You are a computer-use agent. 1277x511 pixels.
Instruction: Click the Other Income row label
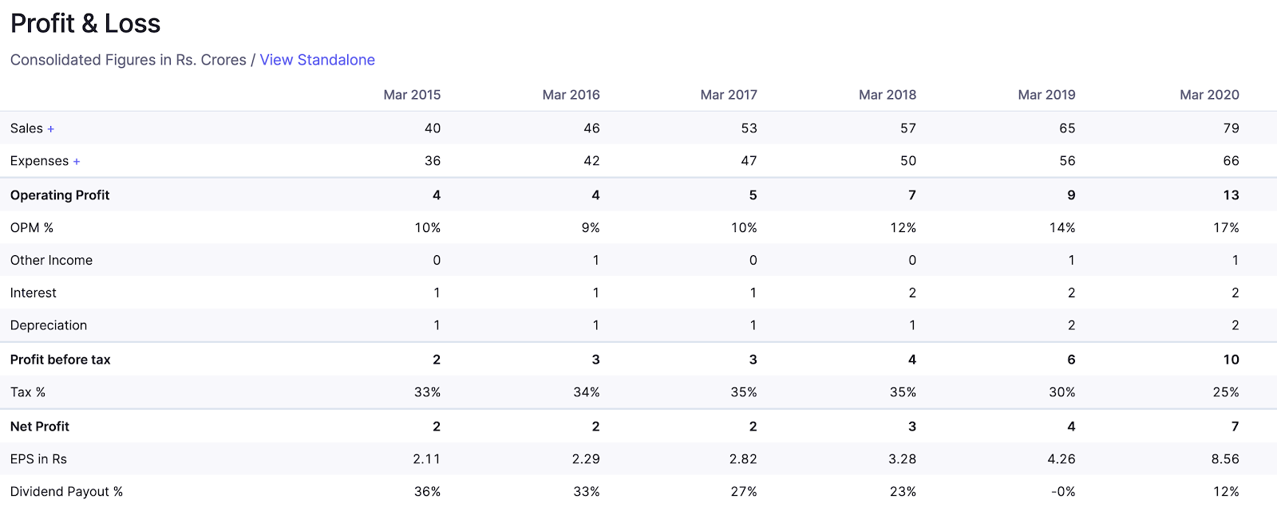pyautogui.click(x=51, y=261)
